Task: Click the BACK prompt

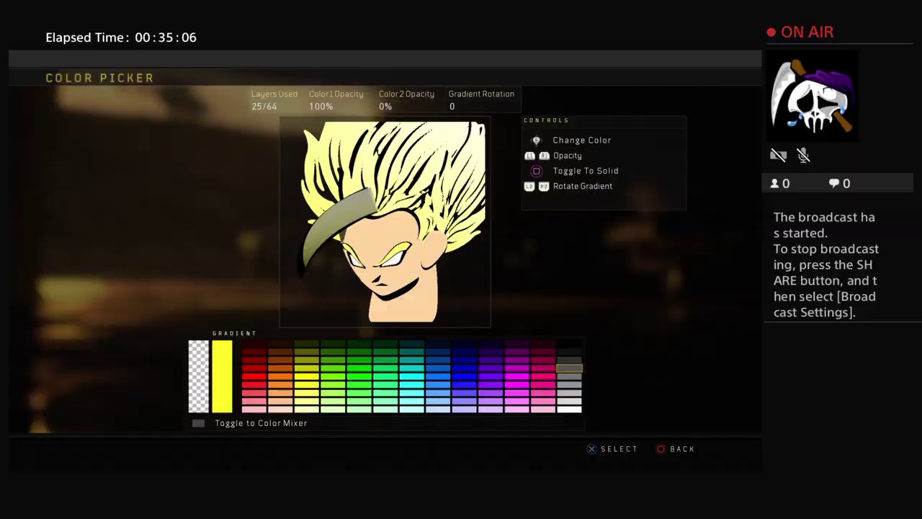Action: [682, 449]
